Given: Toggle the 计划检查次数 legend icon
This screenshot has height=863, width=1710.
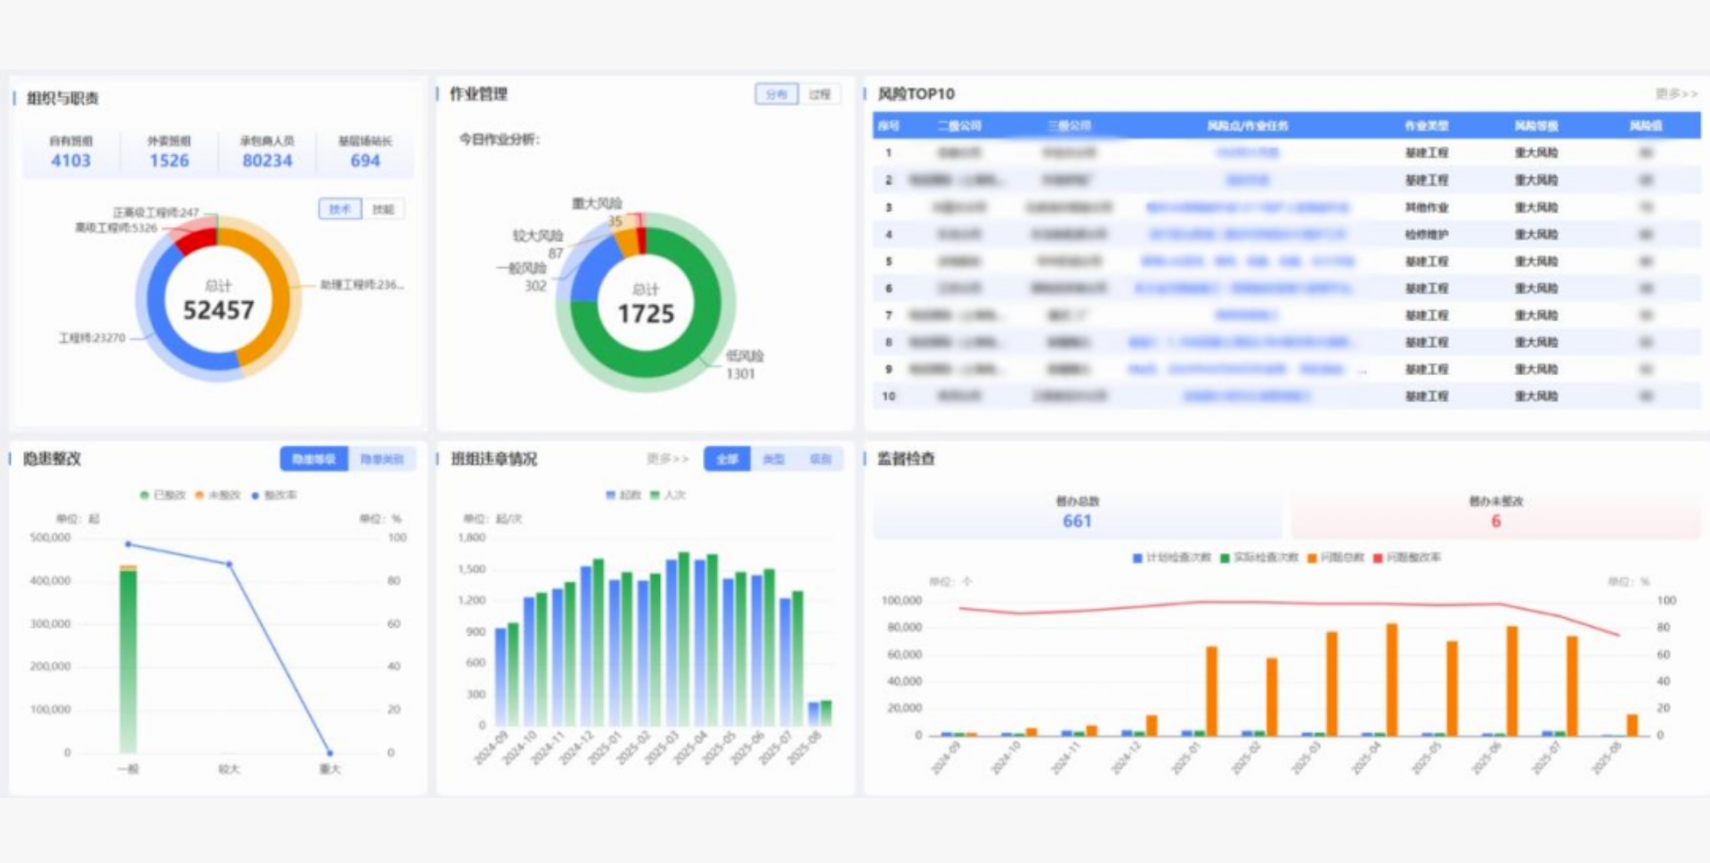Looking at the screenshot, I should click(1137, 558).
